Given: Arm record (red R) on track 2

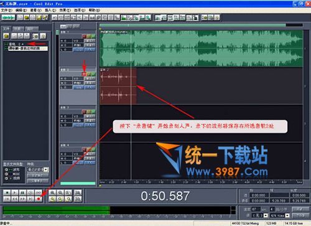Looking at the screenshot, I should click(84, 74).
